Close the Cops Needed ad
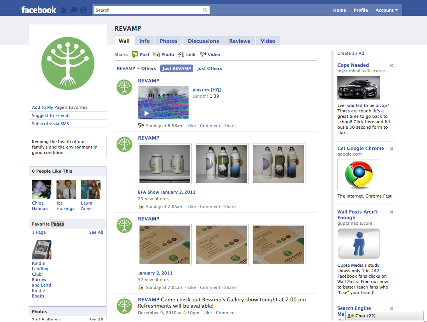The width and height of the screenshot is (427, 322). 392,65
